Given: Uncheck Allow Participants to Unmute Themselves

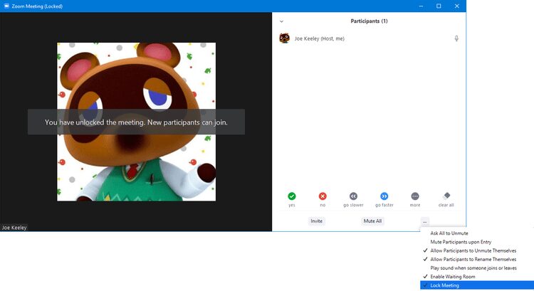Looking at the screenshot, I should 473,250.
